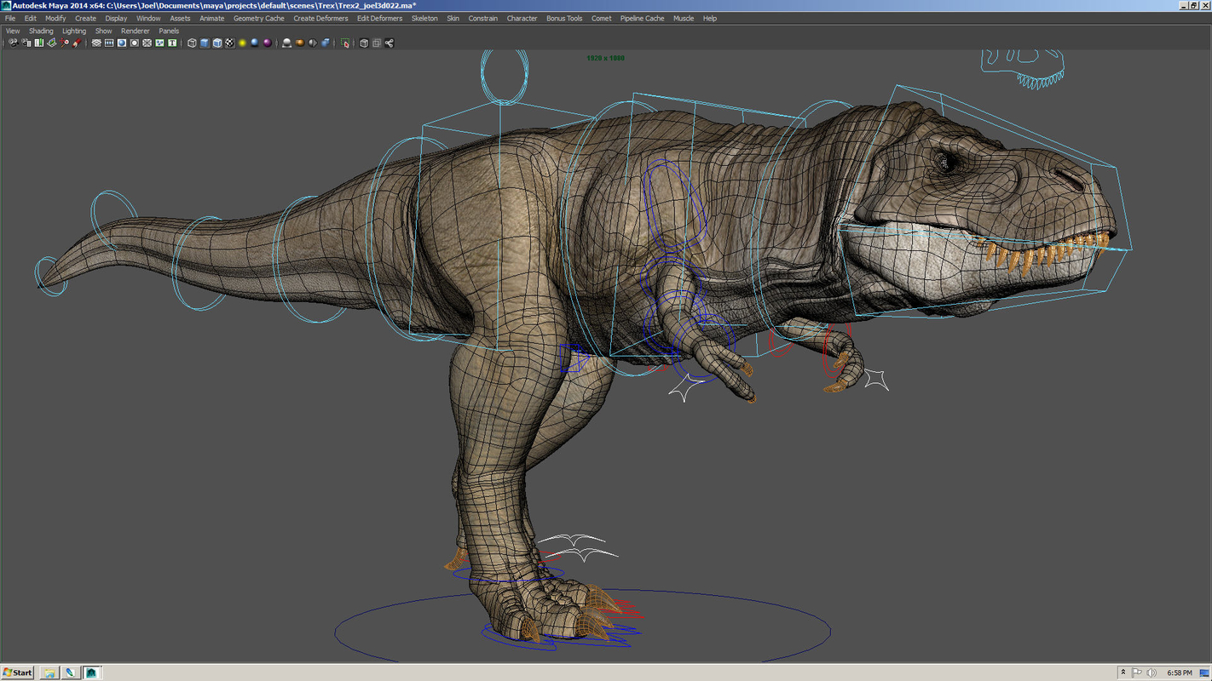Activate the Isolate Select icon

pyautogui.click(x=345, y=43)
